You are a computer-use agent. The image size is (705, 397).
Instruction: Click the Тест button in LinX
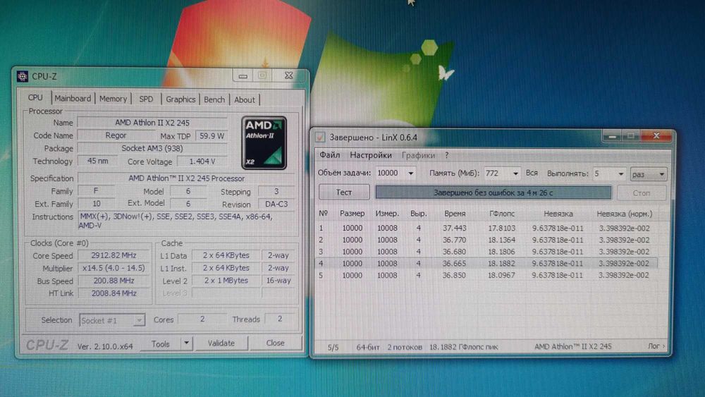pos(344,193)
